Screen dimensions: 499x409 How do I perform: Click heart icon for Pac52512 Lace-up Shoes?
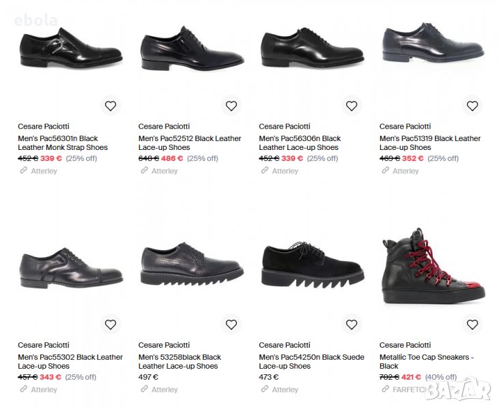(x=231, y=106)
